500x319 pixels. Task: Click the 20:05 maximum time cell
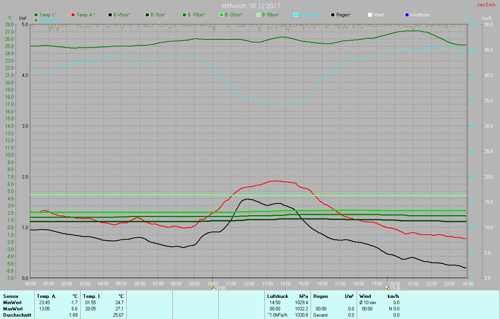click(90, 309)
